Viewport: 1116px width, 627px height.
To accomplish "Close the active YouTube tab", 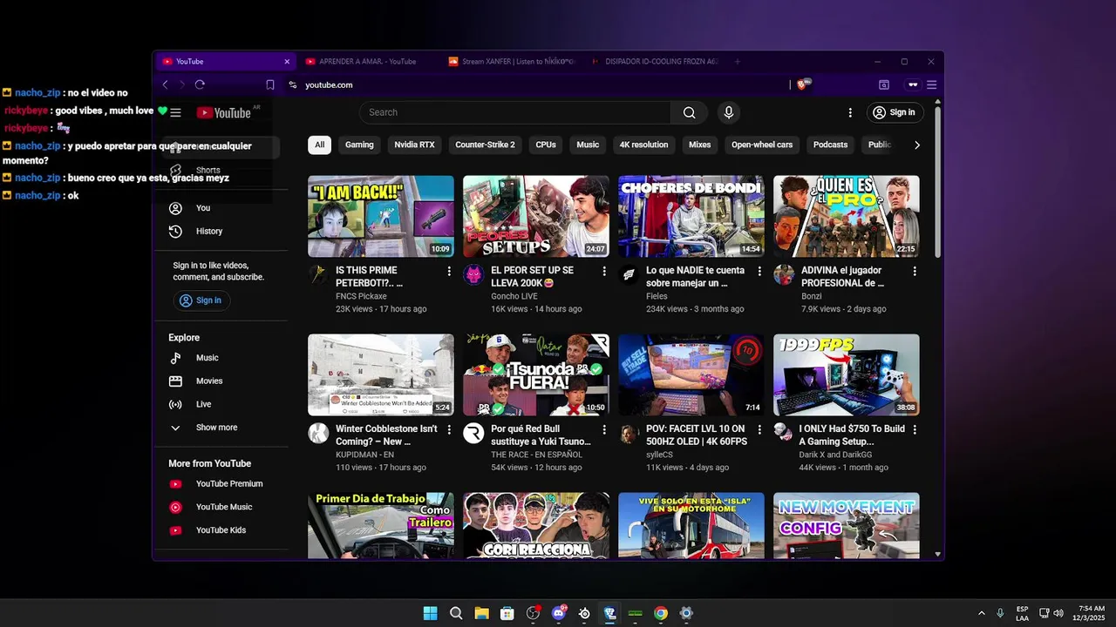I will pyautogui.click(x=287, y=62).
